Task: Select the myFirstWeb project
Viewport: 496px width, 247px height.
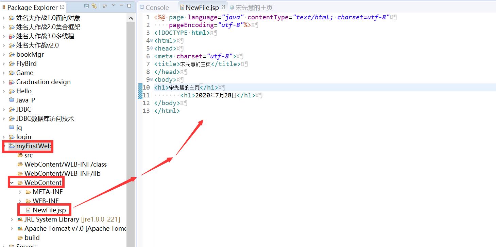Action: tap(34, 146)
